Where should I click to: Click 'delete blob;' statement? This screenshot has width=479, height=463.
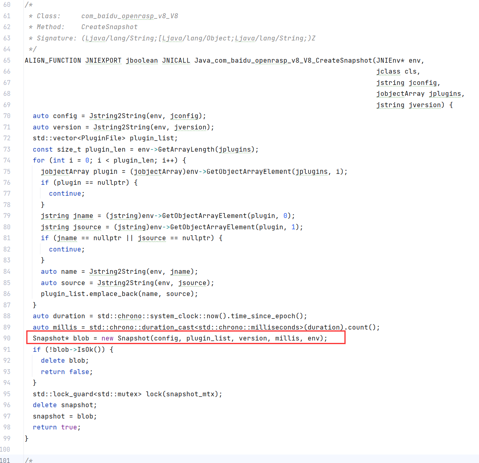click(x=65, y=361)
